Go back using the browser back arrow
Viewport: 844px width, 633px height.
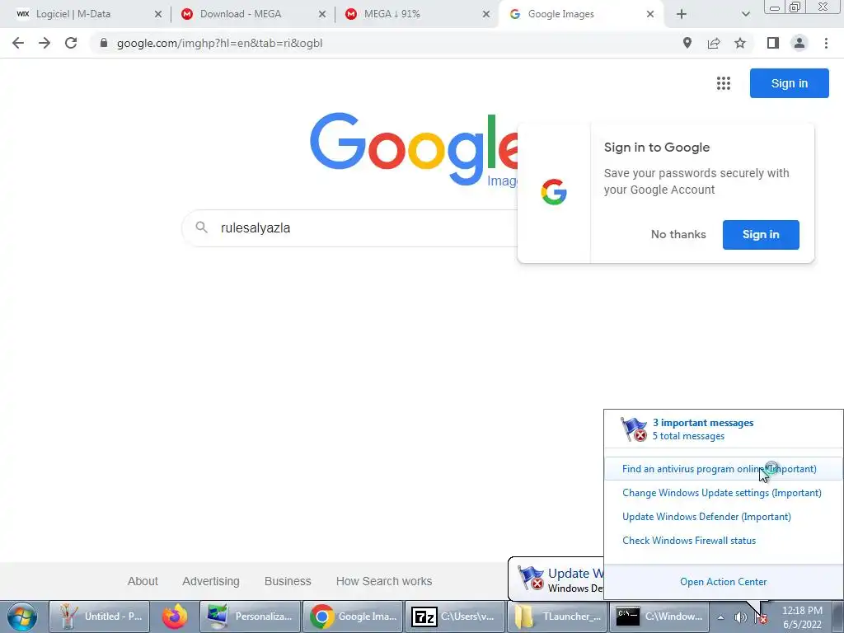(18, 43)
